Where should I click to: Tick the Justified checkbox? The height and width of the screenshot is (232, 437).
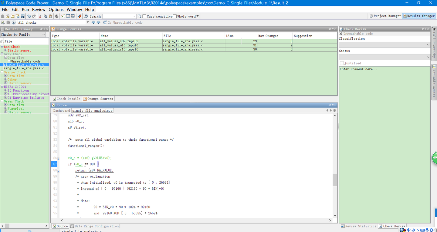pos(342,63)
